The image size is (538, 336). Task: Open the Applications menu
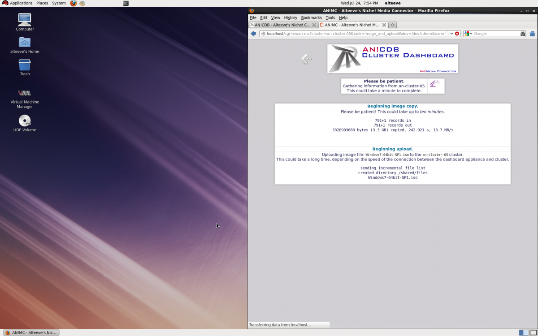coord(18,3)
